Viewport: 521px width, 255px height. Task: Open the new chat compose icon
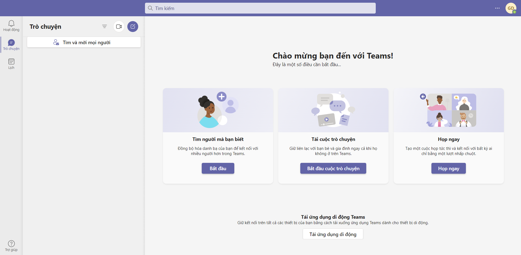(x=133, y=26)
